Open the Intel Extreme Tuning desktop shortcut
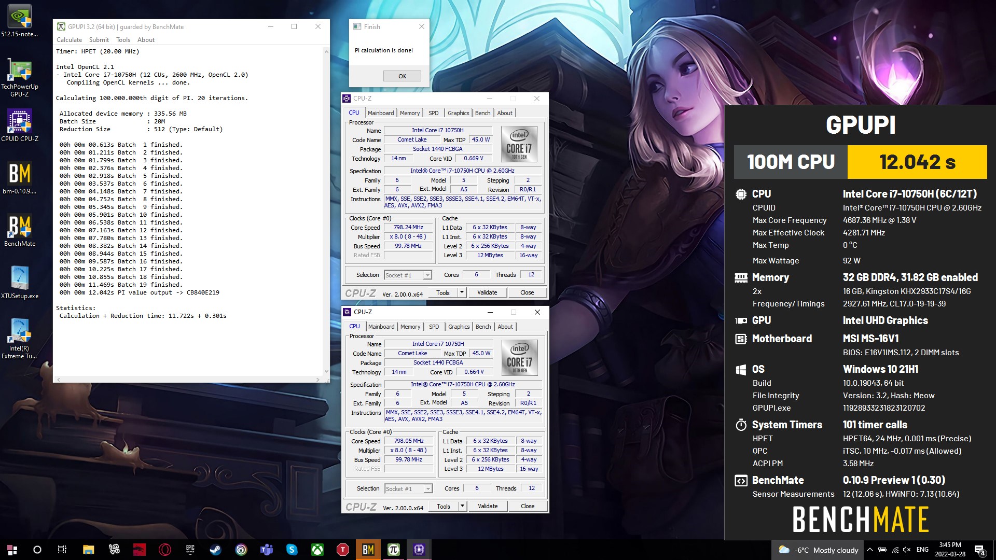This screenshot has height=560, width=996. click(x=20, y=338)
